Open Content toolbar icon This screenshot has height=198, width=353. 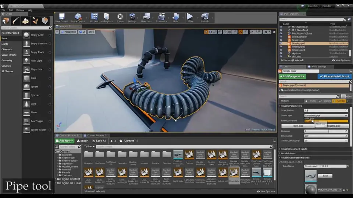coord(94,18)
